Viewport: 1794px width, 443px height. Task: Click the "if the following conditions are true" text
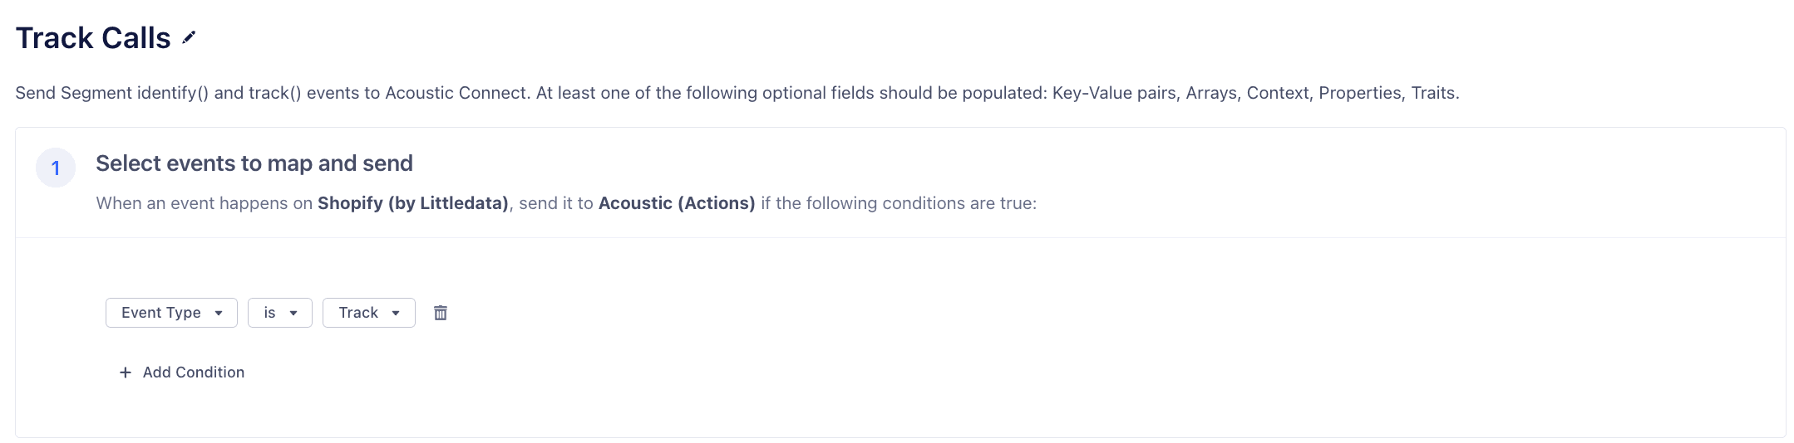click(x=898, y=203)
